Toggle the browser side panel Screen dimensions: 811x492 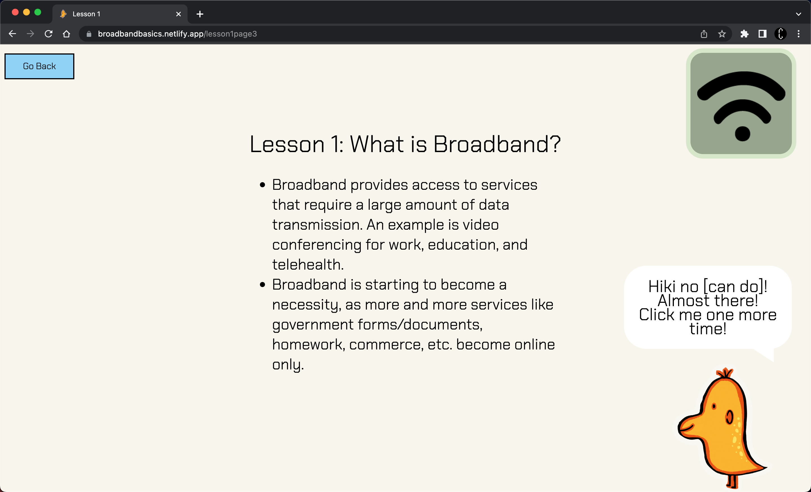point(762,34)
